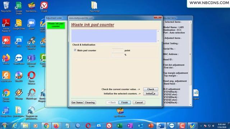Launch Firefox desktop shortcut
Image resolution: width=230 pixels, height=129 pixels.
tap(6, 59)
